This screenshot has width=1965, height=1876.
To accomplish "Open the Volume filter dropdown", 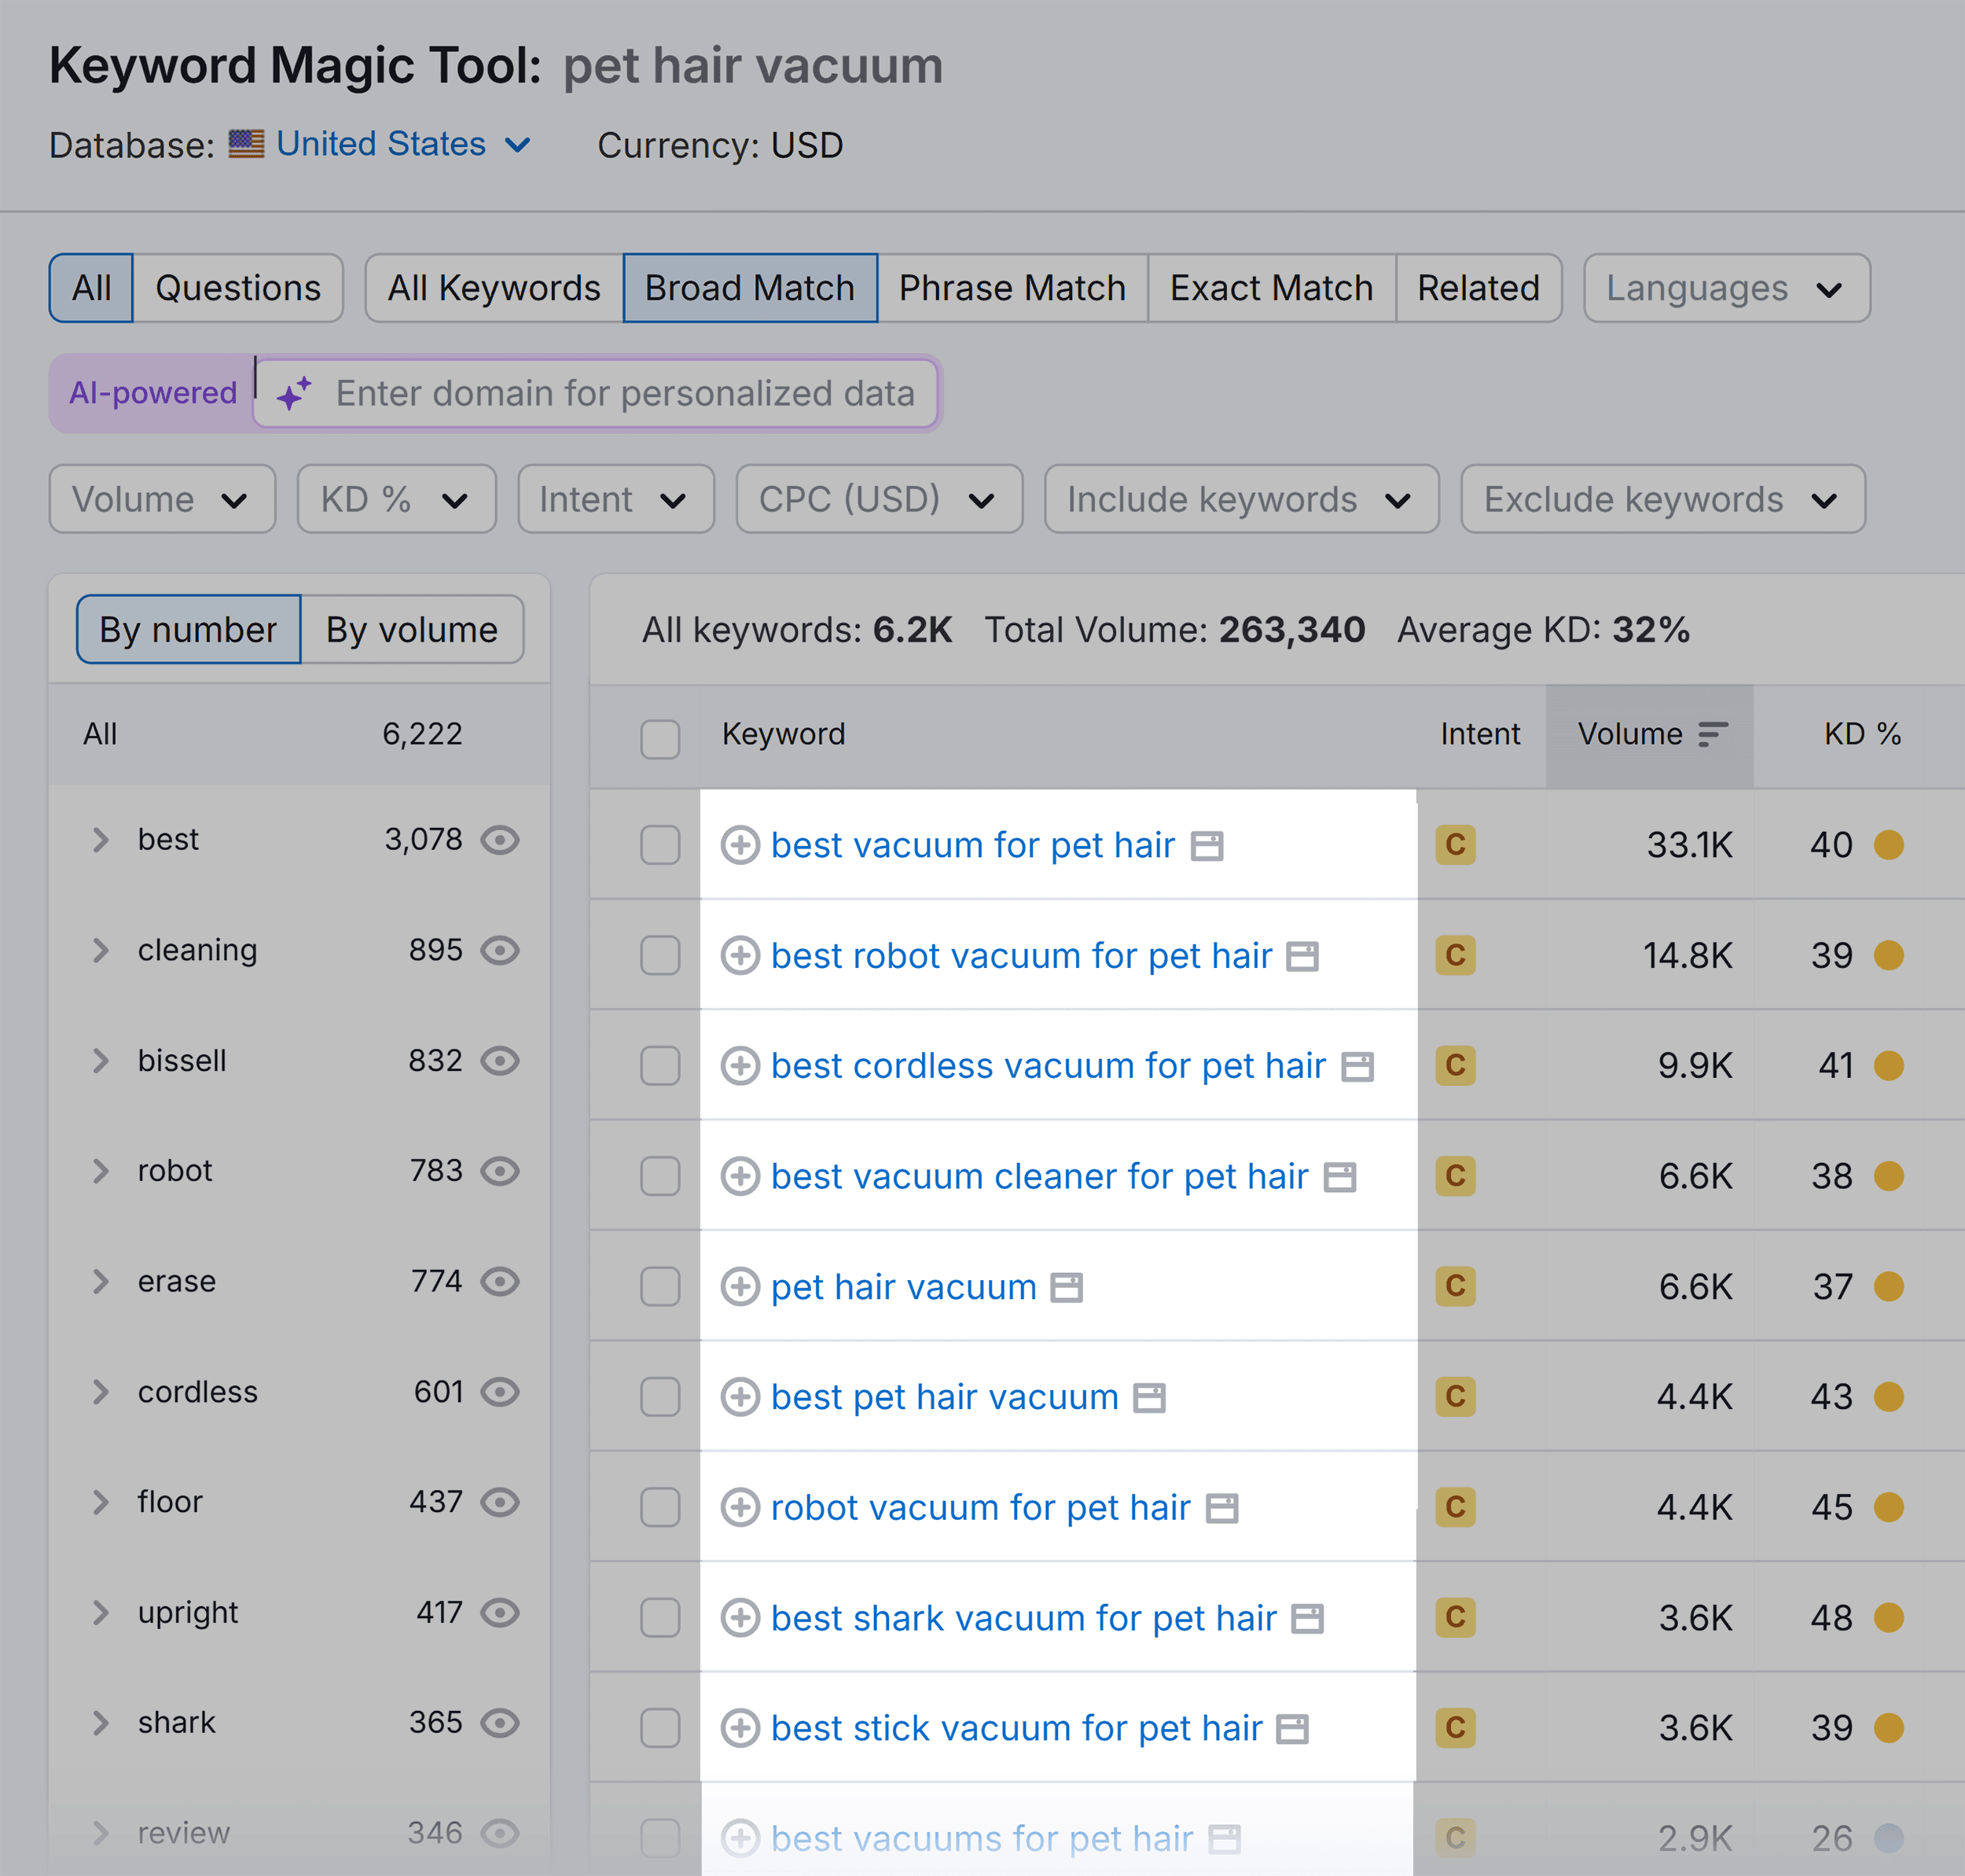I will pyautogui.click(x=161, y=499).
